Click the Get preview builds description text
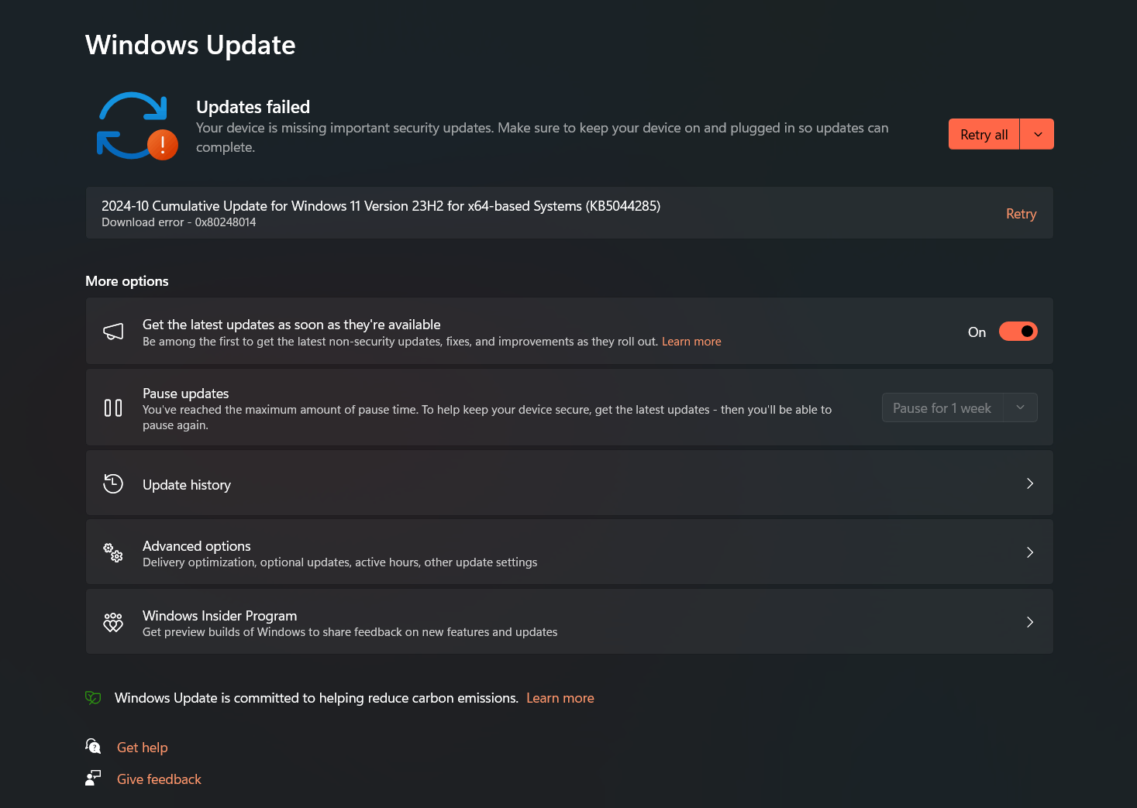1137x808 pixels. [350, 632]
